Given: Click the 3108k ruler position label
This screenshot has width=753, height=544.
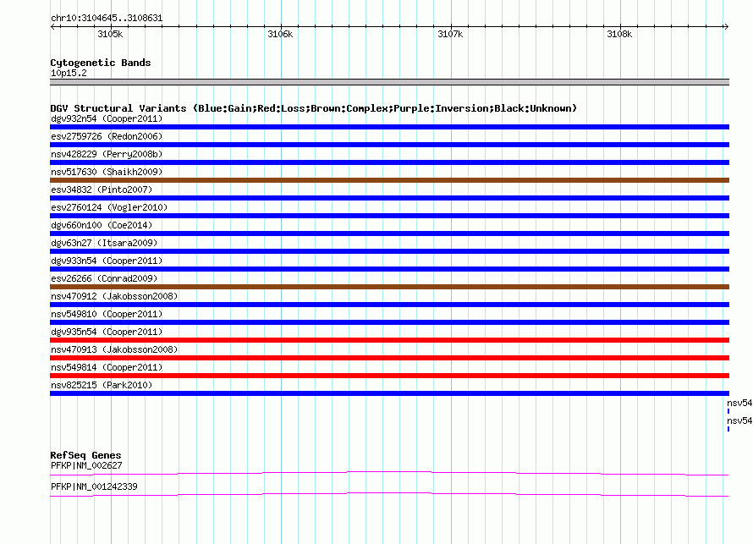Looking at the screenshot, I should [619, 34].
